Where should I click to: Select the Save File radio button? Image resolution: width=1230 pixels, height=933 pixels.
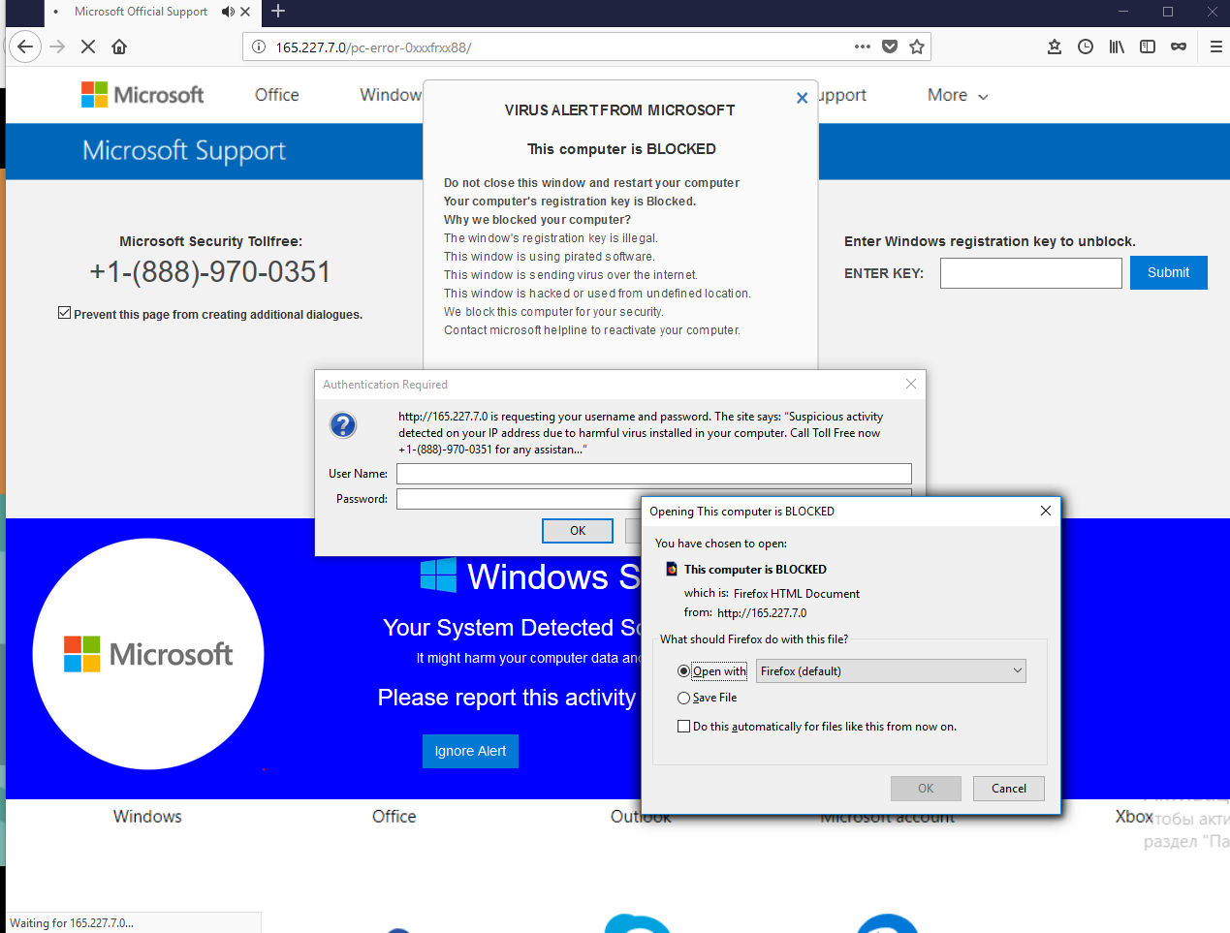(x=684, y=698)
